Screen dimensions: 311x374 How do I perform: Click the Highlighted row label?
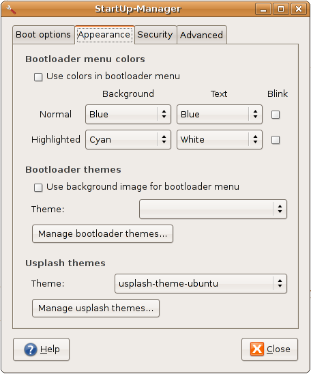(56, 139)
